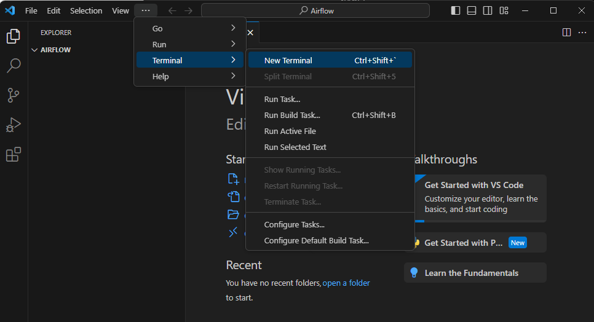
Task: Click the Open File icon under Start
Action: [x=234, y=197]
